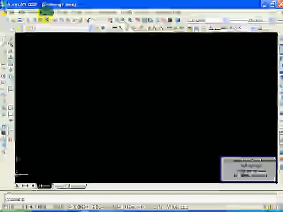This screenshot has height=212, width=283.
Task: Open the Markup Set Manager red icon
Action: pyautogui.click(x=163, y=20)
